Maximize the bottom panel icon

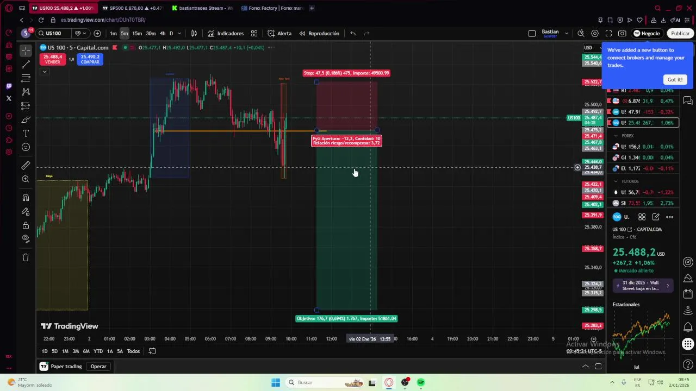[599, 367]
